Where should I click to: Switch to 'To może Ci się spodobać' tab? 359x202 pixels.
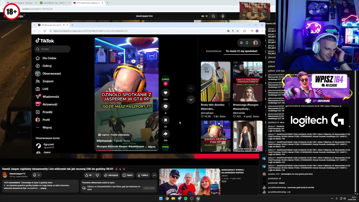[x=241, y=51]
